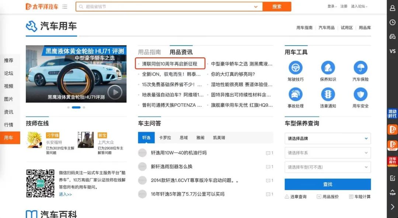
Task: Open the 保养知识 icon
Action: click(328, 68)
